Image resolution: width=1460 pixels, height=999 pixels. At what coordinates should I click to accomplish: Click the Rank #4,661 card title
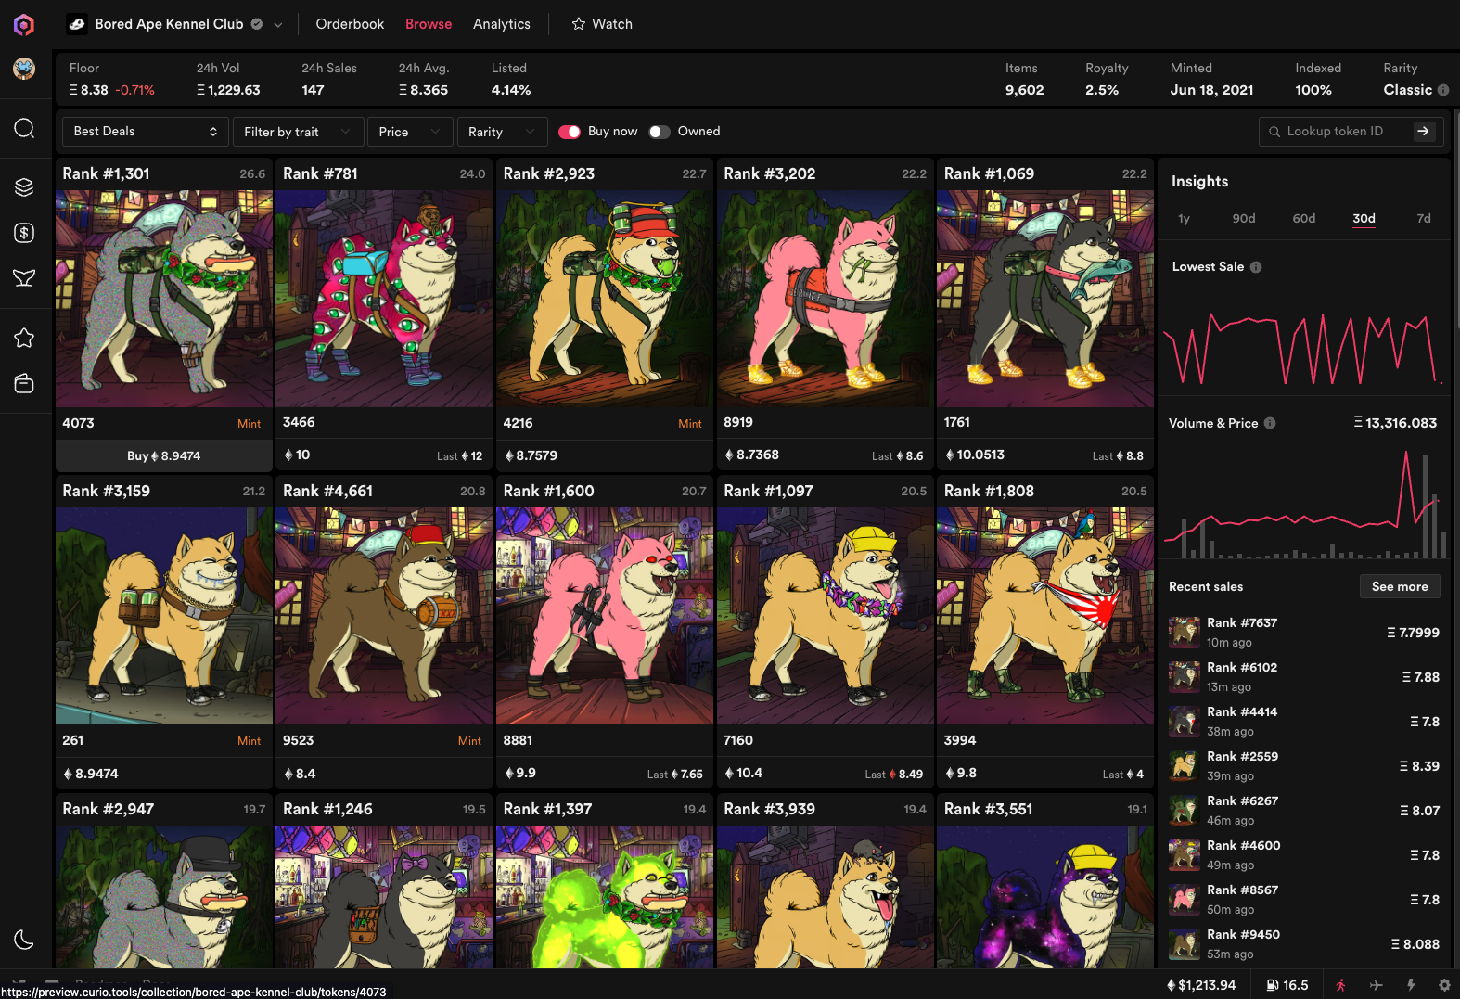point(327,492)
